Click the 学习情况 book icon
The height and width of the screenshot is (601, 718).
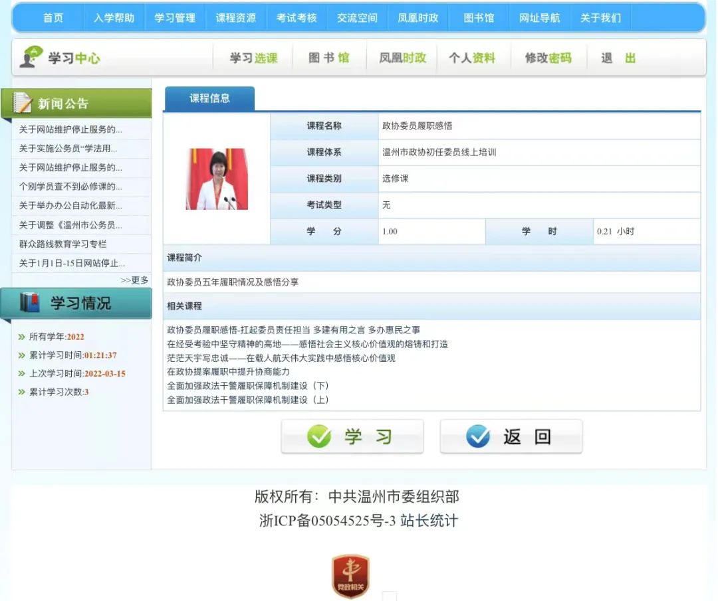(x=30, y=303)
